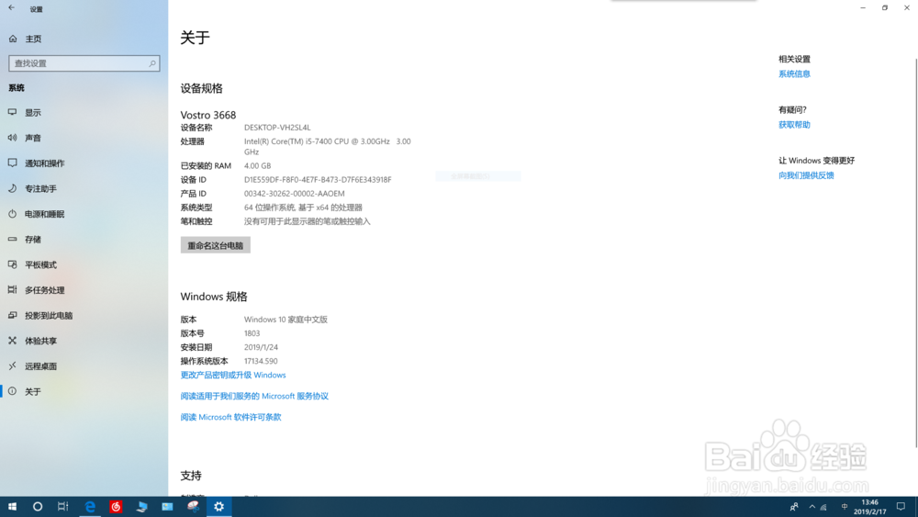The image size is (918, 517).
Task: Click the 关于 info icon in the sidebar
Action: pyautogui.click(x=12, y=391)
